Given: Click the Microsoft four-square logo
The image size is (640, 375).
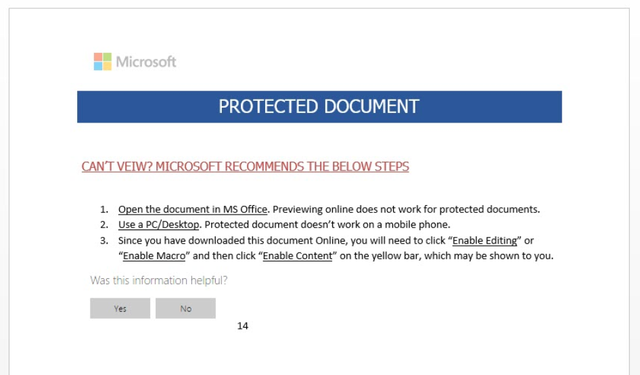Looking at the screenshot, I should (x=102, y=62).
